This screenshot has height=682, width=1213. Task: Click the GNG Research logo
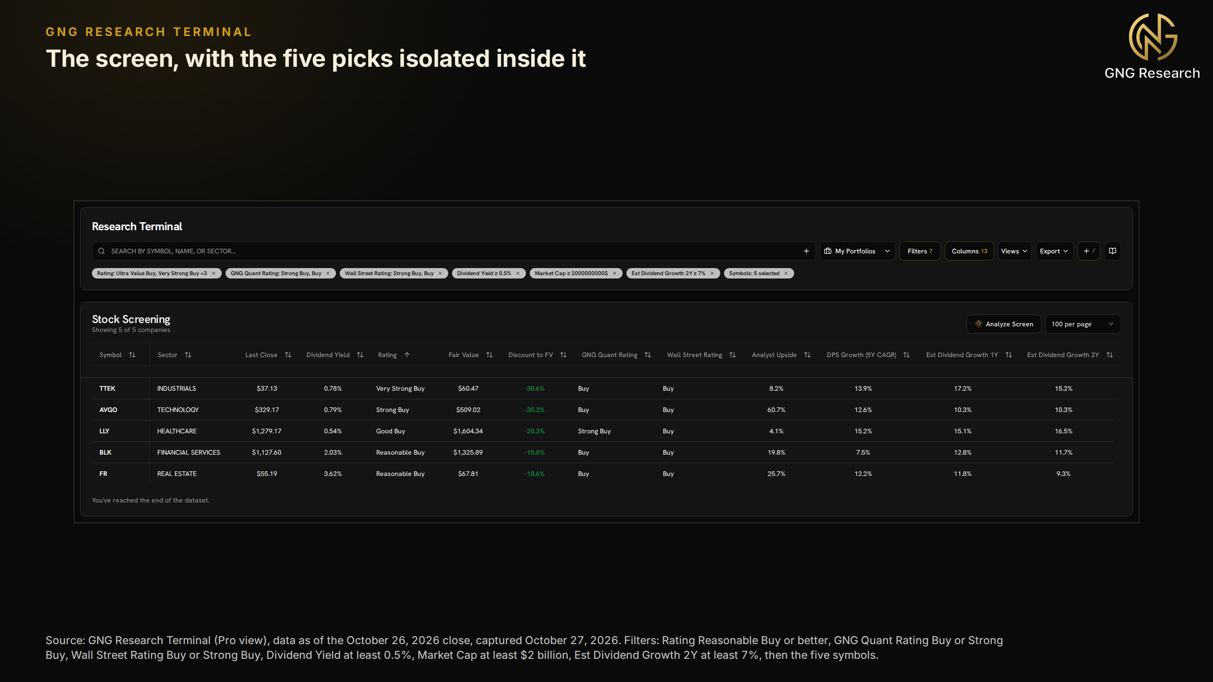coord(1152,46)
